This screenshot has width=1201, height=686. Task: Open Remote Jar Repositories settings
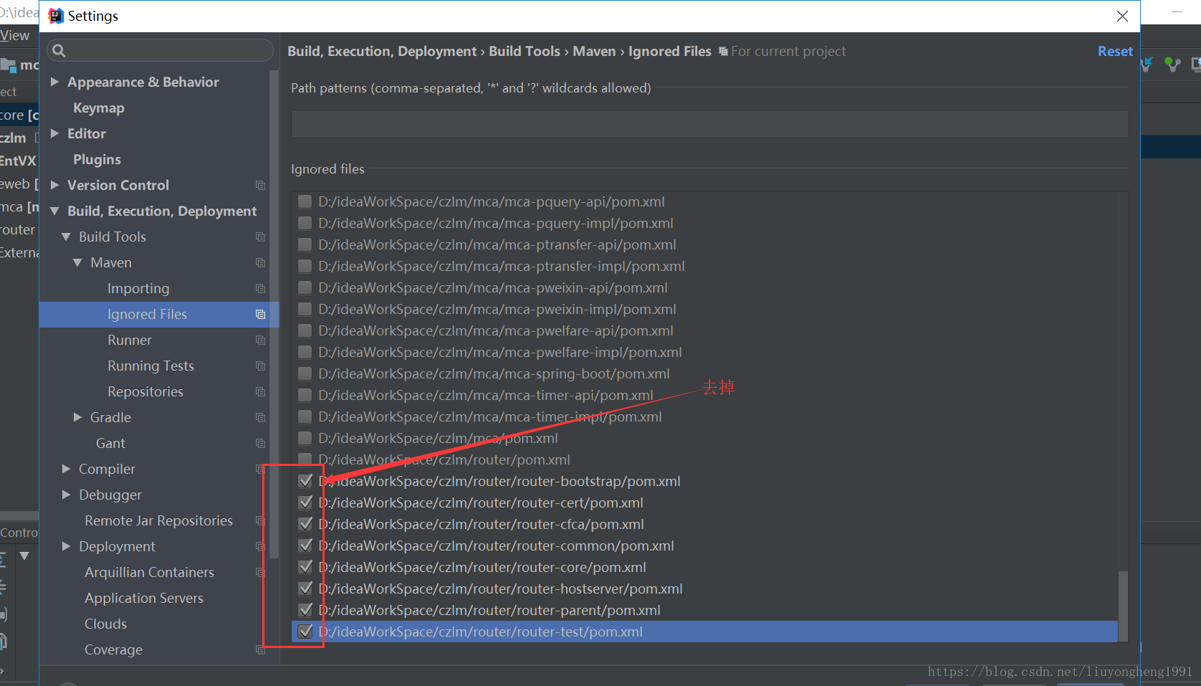pos(158,520)
